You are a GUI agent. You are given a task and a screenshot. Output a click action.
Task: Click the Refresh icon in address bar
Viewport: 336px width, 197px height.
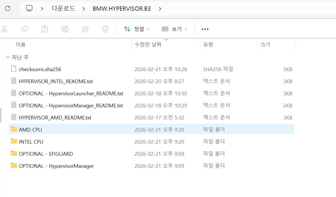click(8, 8)
